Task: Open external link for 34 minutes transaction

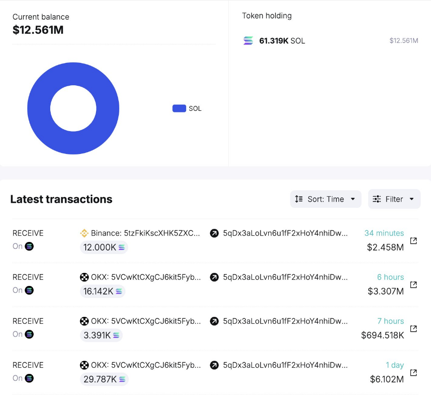Action: (x=414, y=241)
